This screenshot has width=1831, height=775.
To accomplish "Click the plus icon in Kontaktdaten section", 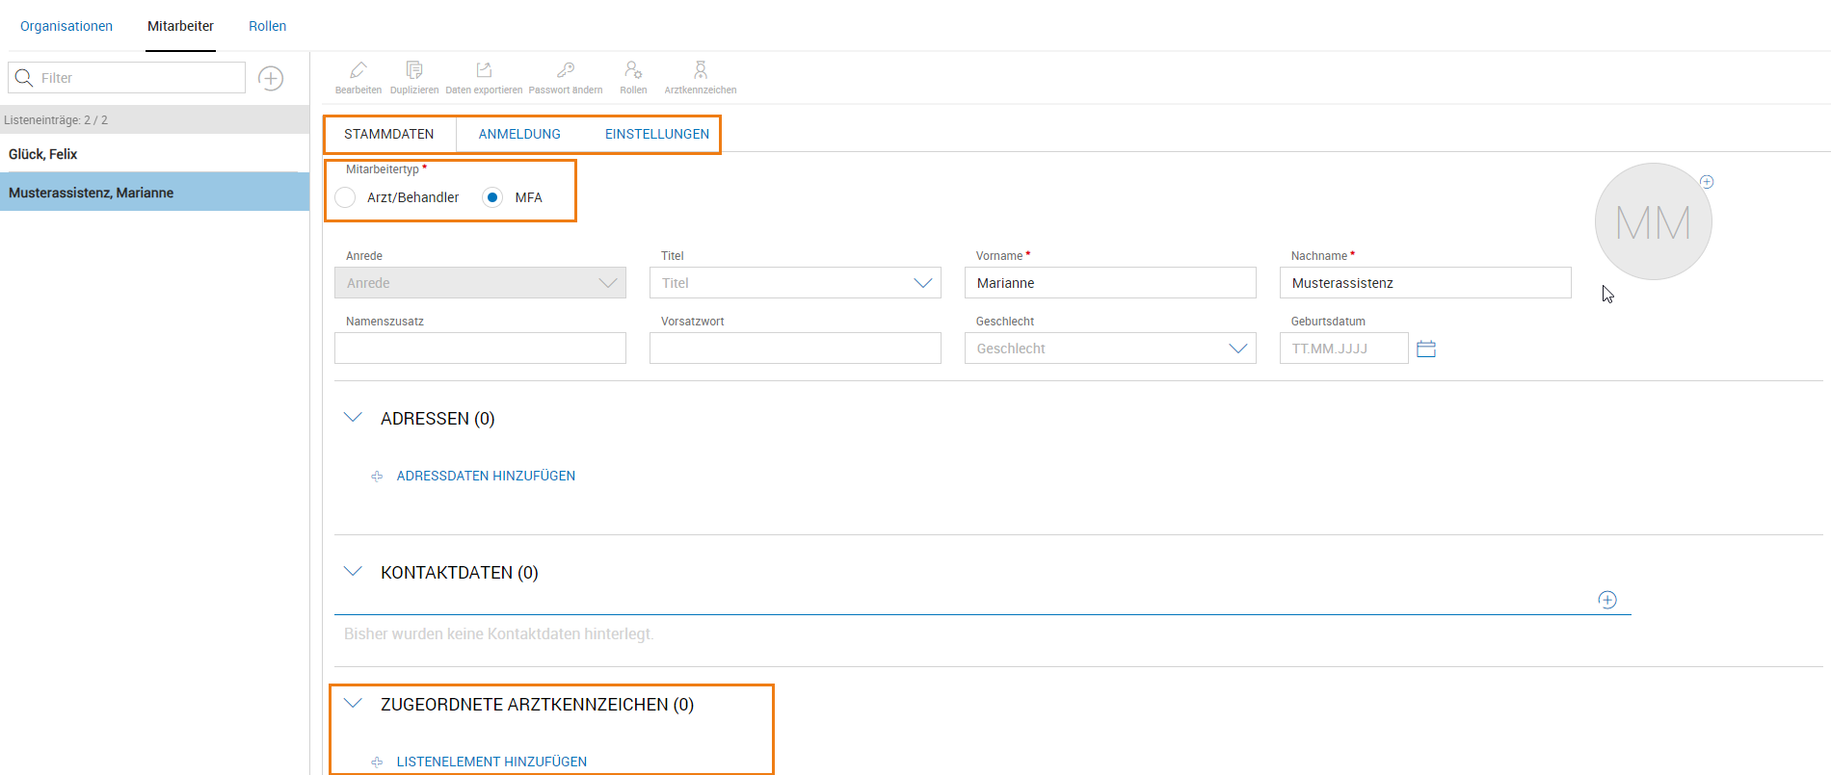I will (x=1607, y=600).
